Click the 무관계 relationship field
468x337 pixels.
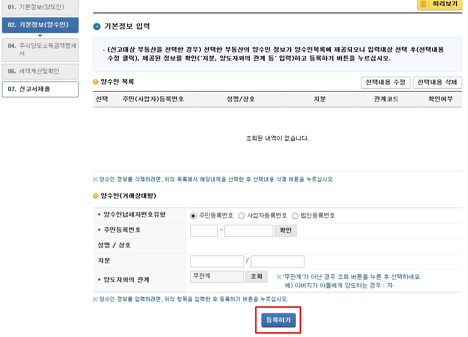coord(217,277)
